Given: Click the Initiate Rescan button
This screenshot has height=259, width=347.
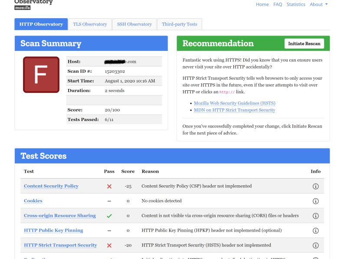Looking at the screenshot, I should click(304, 43).
